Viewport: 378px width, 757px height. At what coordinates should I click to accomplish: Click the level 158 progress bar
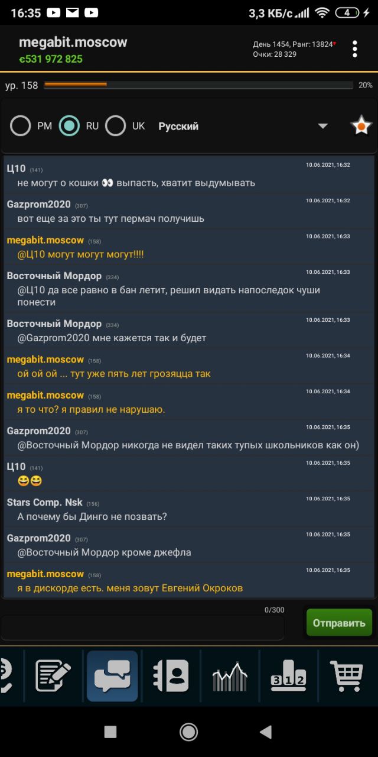198,85
